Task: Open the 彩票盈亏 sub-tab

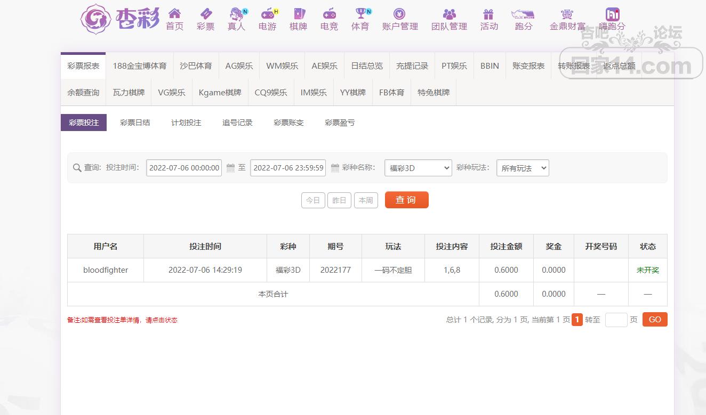Action: pyautogui.click(x=340, y=123)
